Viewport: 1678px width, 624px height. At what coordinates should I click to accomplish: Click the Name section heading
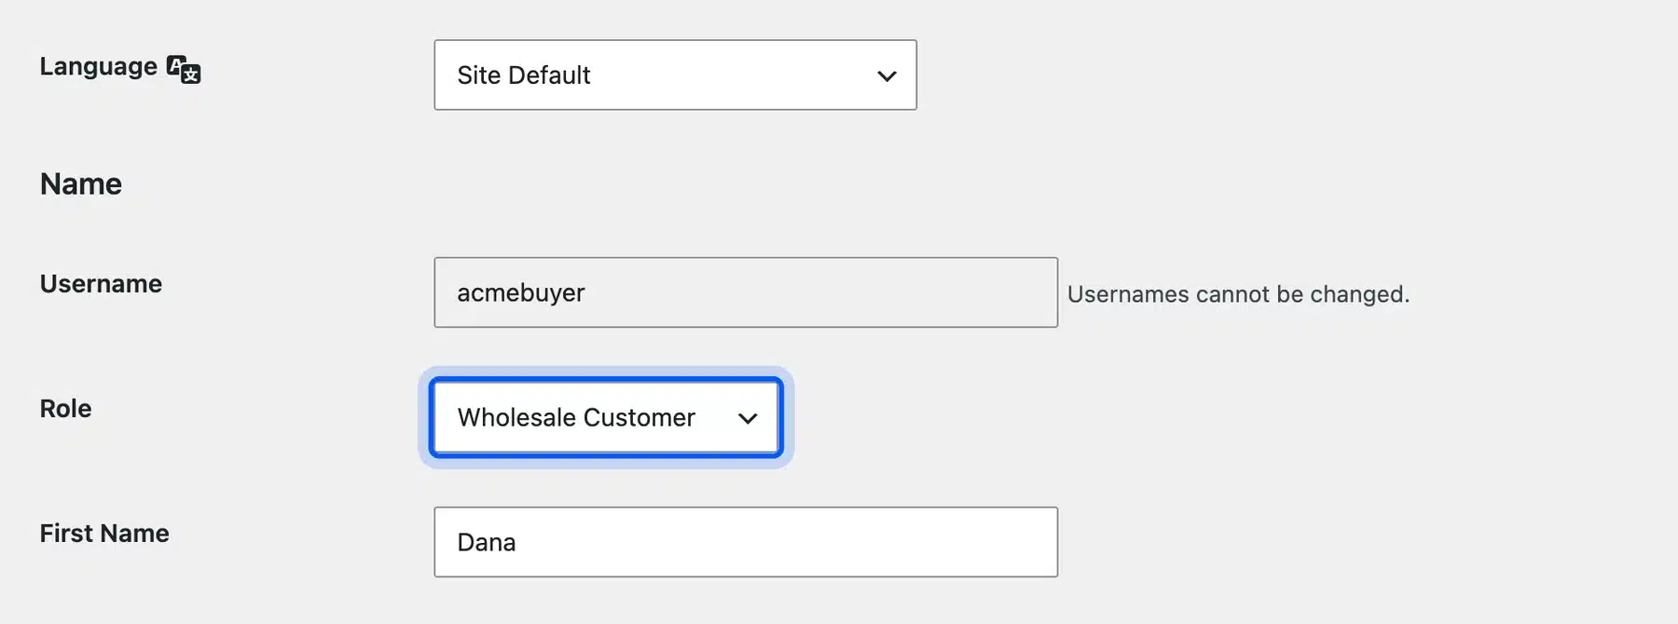click(x=81, y=184)
